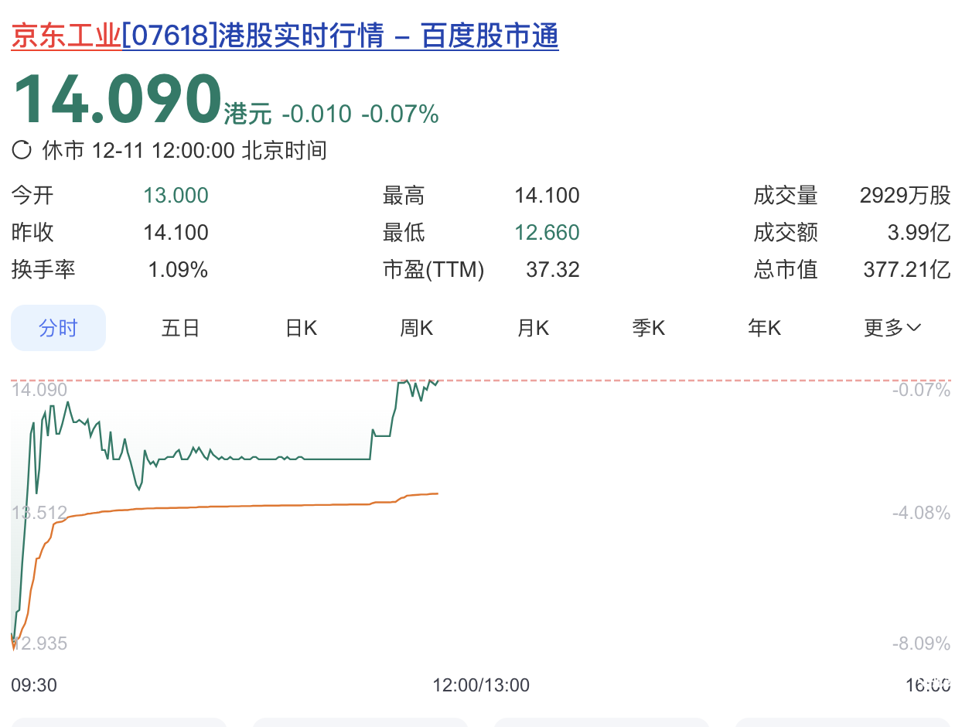Show the 周K weekly chart

click(416, 328)
